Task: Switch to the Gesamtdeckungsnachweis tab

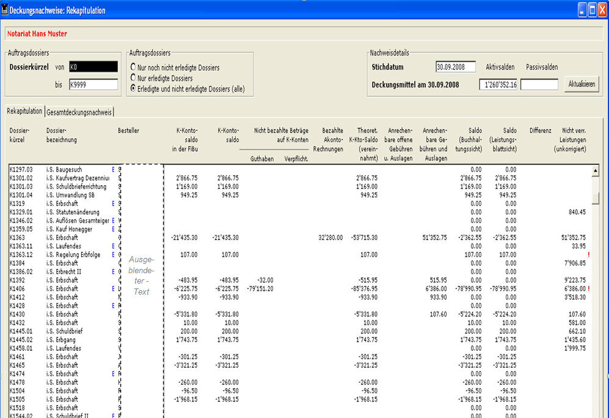Action: (x=79, y=112)
